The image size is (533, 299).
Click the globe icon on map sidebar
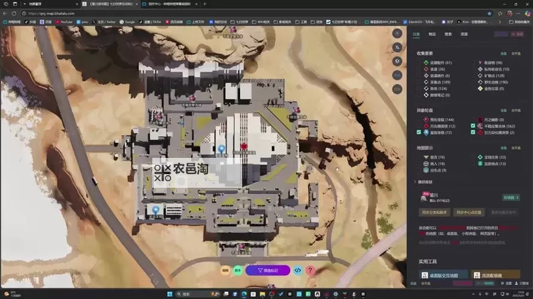(397, 61)
